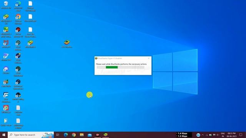Close the BlueStacks Hyper-V disabler dialog
This screenshot has width=246, height=138.
149,58
